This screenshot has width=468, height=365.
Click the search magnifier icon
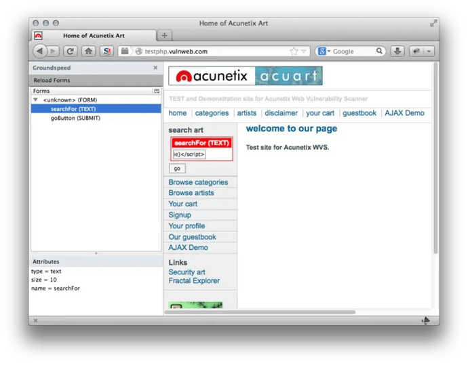pyautogui.click(x=380, y=51)
